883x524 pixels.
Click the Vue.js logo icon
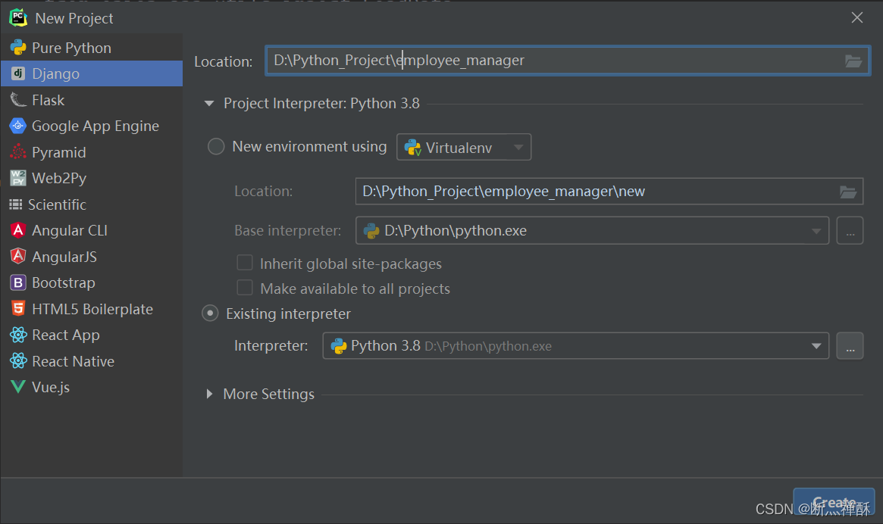click(x=18, y=387)
